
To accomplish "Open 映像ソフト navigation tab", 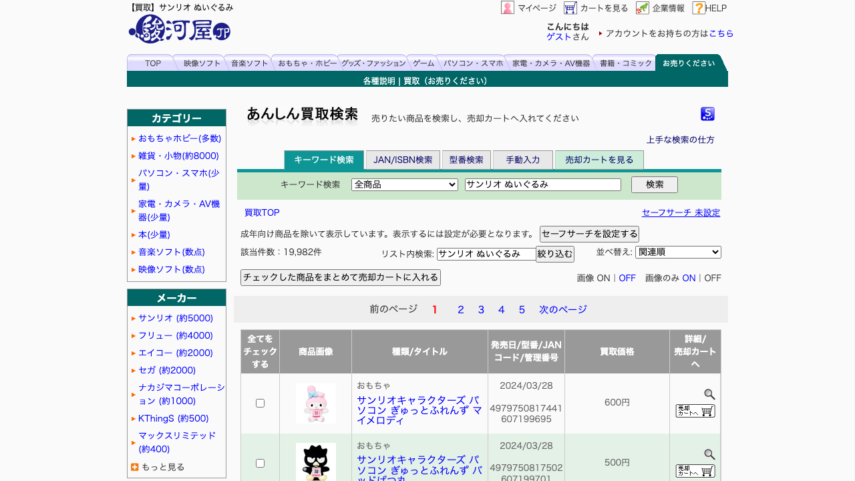I will point(202,63).
